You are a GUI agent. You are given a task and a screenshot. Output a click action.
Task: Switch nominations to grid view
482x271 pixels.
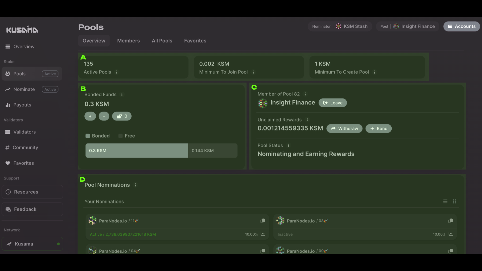pos(455,201)
